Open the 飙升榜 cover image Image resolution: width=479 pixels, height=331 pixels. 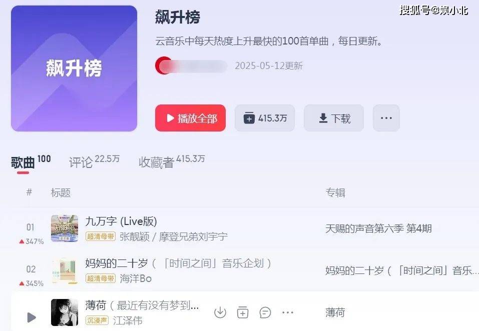74,68
